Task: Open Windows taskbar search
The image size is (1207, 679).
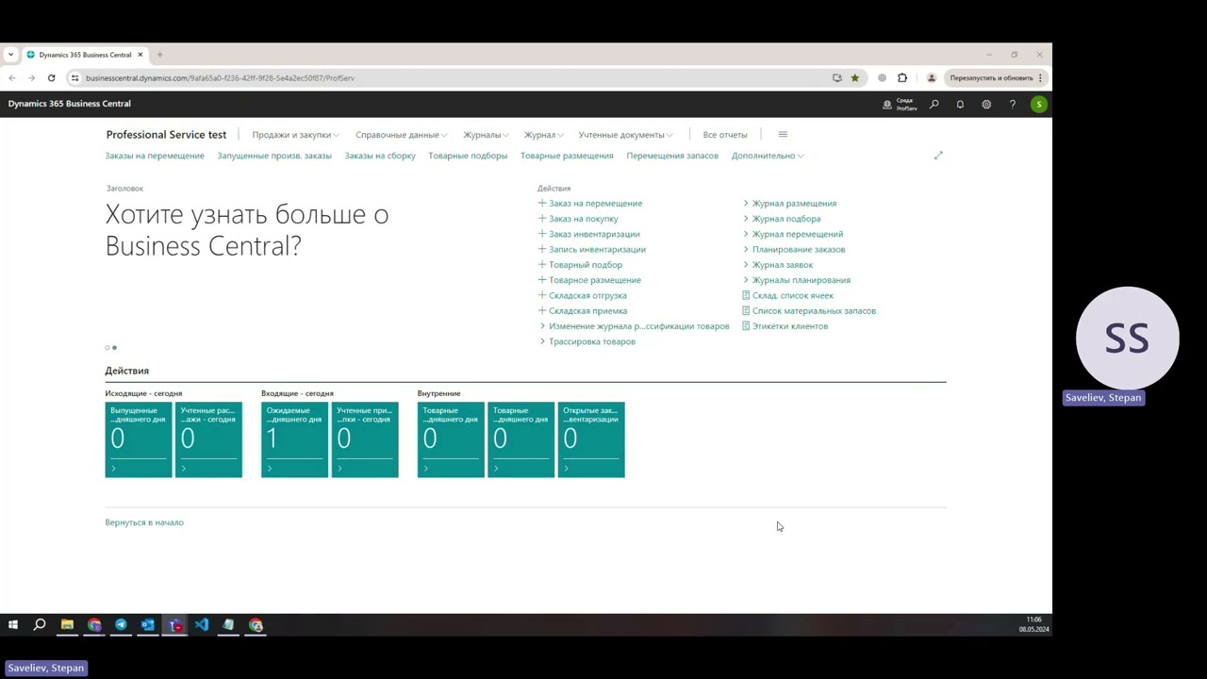Action: pyautogui.click(x=40, y=625)
